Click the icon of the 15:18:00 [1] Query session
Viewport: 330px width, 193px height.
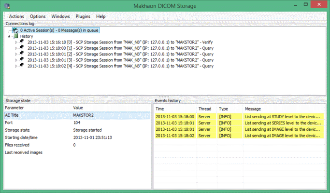tap(22, 48)
